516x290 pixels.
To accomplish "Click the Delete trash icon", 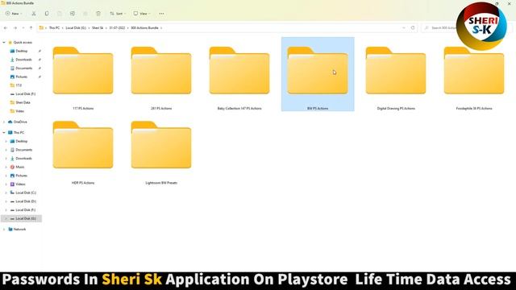I will (x=98, y=14).
